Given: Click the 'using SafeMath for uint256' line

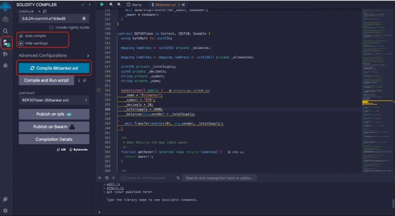Looking at the screenshot, I should [146, 38].
